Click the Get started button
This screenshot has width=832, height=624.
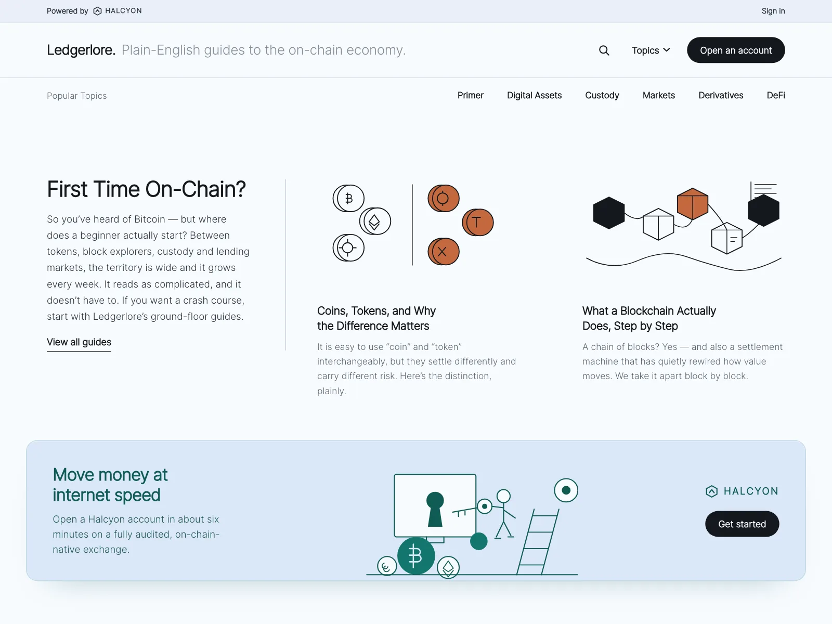click(x=742, y=524)
